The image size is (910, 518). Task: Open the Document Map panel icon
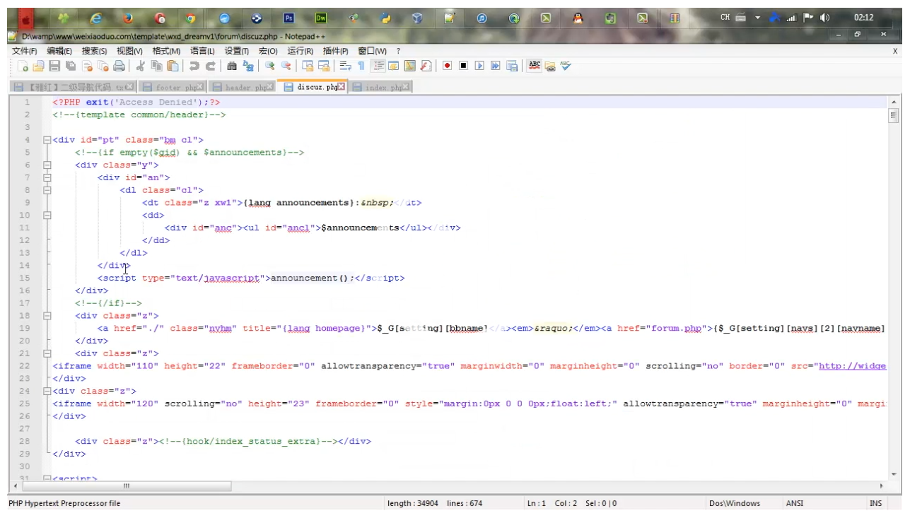pyautogui.click(x=409, y=66)
